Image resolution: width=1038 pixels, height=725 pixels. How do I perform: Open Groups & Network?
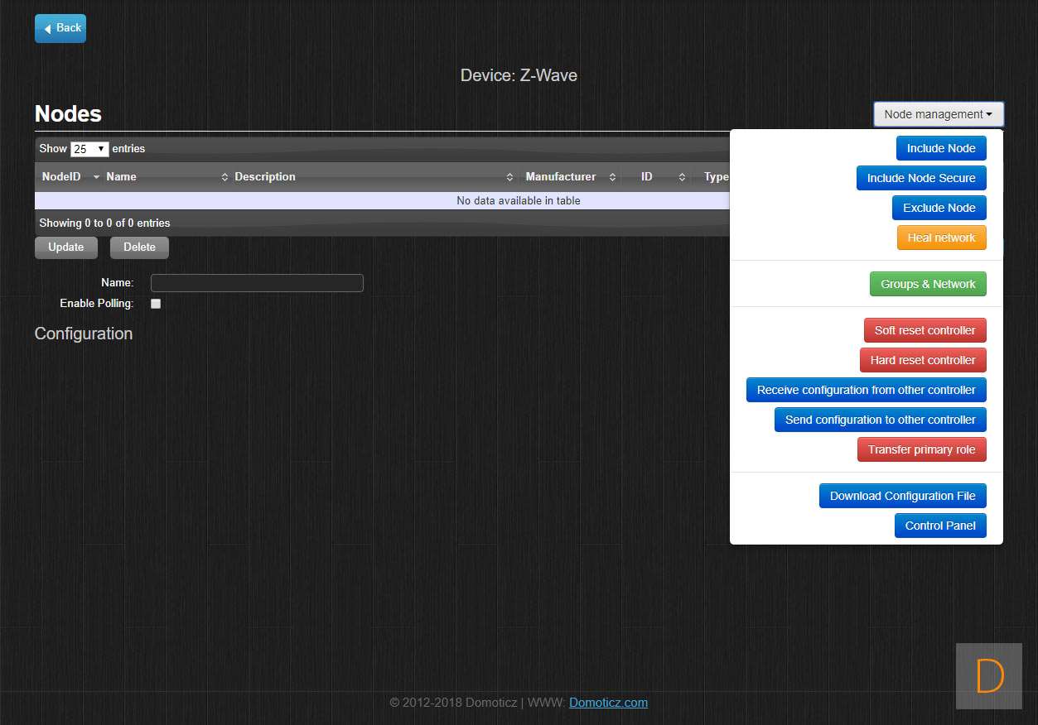pos(928,284)
